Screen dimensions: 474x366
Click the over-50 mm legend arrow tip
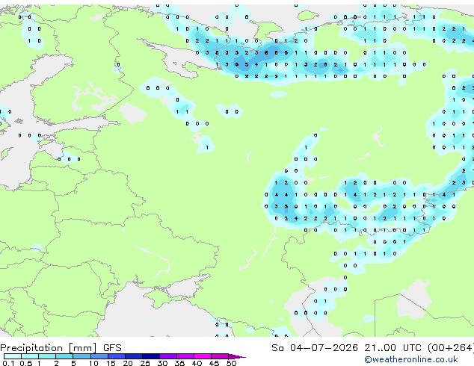tap(237, 356)
